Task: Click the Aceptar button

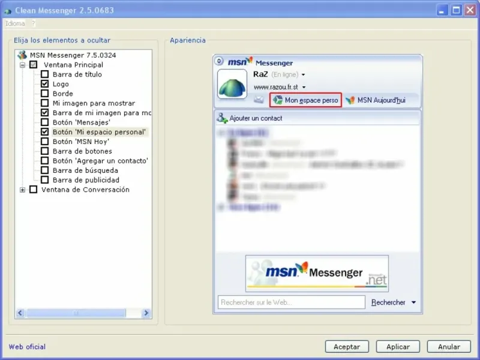Action: click(x=347, y=347)
